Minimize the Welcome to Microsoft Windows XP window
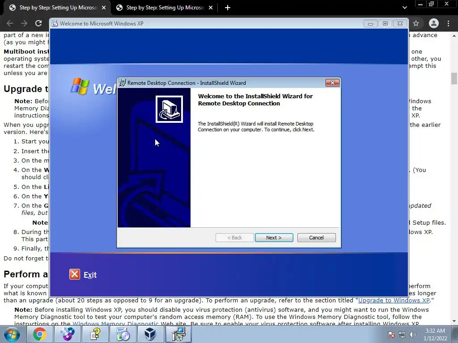 370,24
